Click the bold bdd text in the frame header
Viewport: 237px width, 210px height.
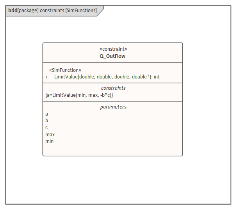coord(12,11)
